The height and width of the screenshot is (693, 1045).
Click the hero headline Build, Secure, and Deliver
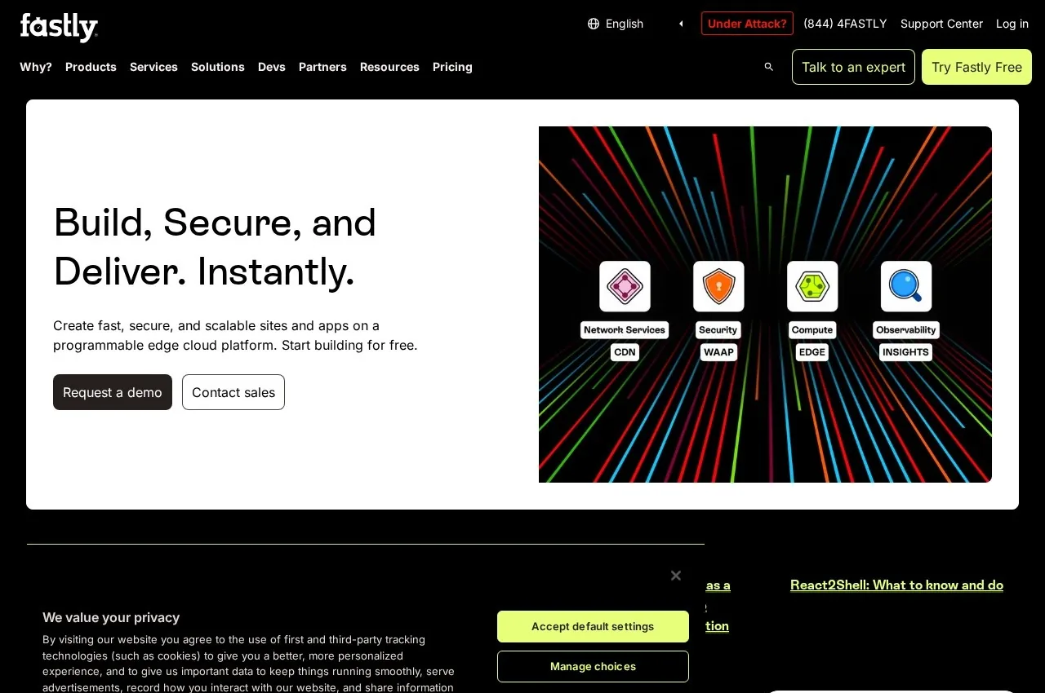click(x=215, y=246)
